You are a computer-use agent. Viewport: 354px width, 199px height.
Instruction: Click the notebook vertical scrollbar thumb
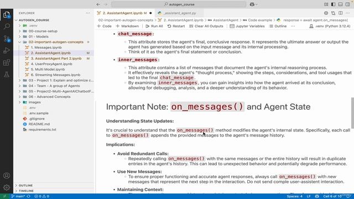[352, 113]
